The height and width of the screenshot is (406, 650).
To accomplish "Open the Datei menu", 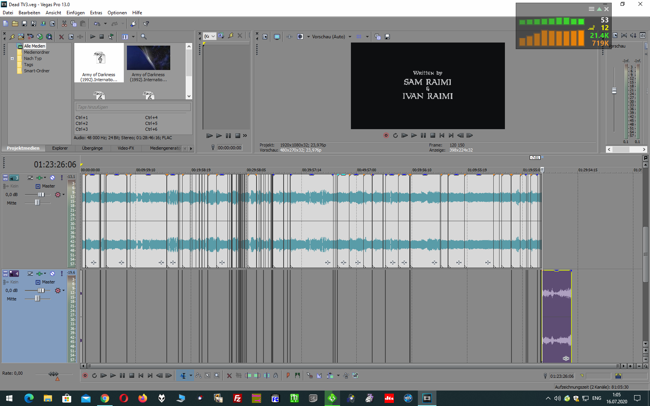I will click(8, 13).
